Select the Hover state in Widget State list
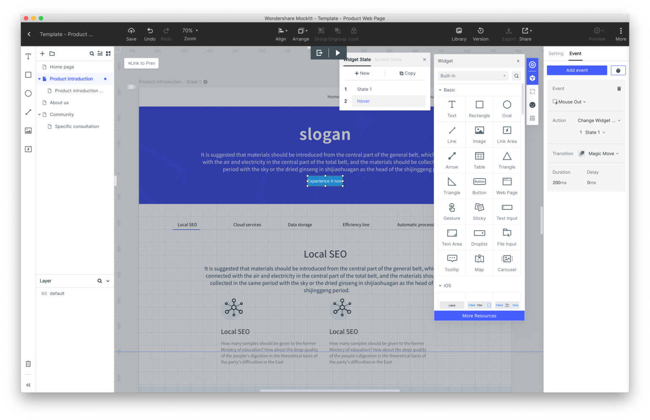Screen dimensions: 650x420 tap(363, 101)
